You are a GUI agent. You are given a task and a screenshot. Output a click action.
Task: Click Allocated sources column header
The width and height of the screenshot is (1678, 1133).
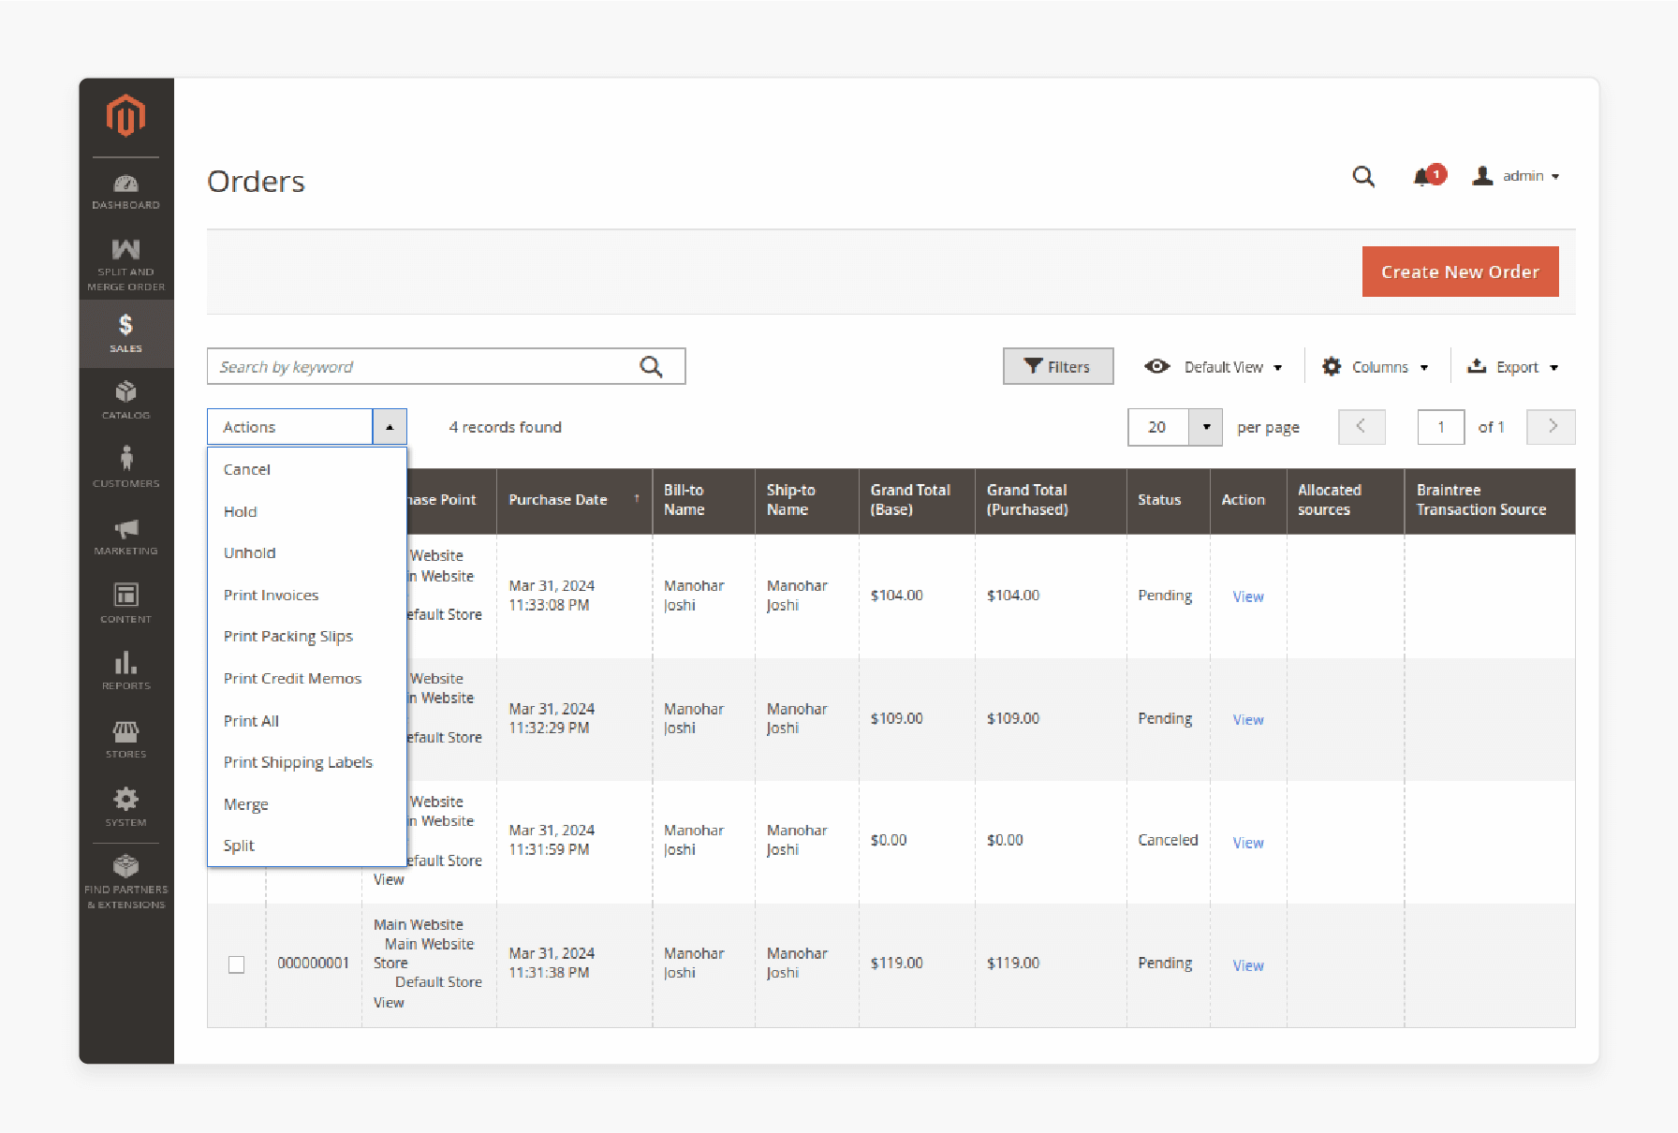tap(1346, 500)
